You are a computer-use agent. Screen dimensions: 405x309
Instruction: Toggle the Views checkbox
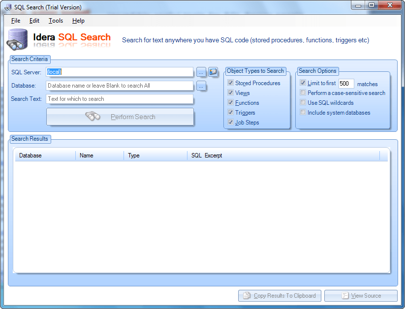click(x=230, y=93)
